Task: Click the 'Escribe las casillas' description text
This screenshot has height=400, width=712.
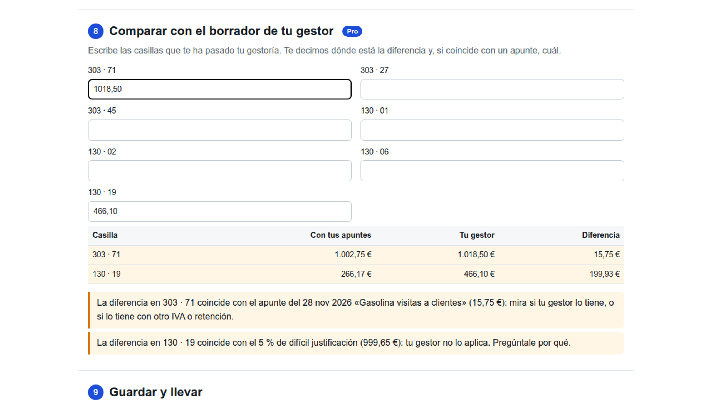Action: click(x=324, y=51)
